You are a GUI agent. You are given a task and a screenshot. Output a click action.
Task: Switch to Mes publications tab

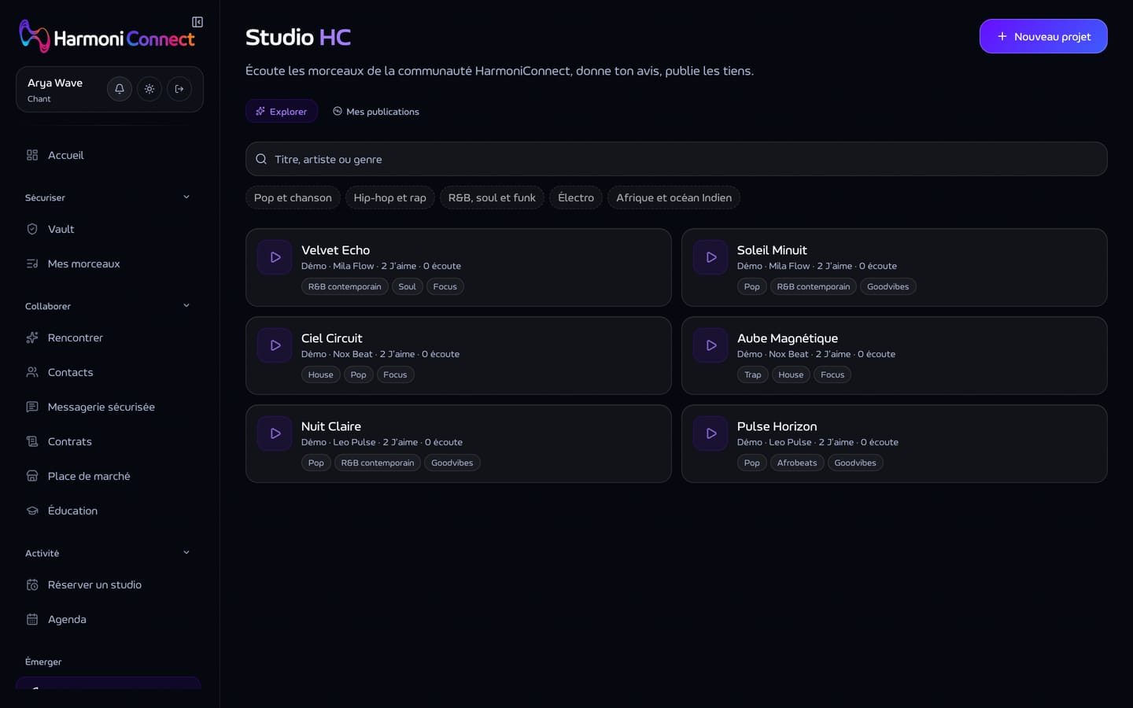click(375, 111)
